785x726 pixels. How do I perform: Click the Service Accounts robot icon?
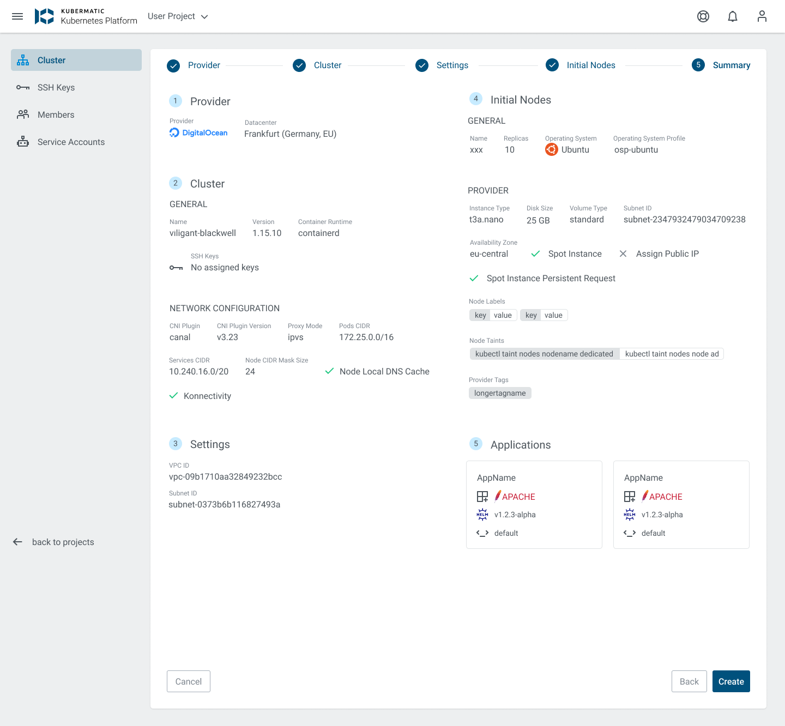(x=23, y=142)
